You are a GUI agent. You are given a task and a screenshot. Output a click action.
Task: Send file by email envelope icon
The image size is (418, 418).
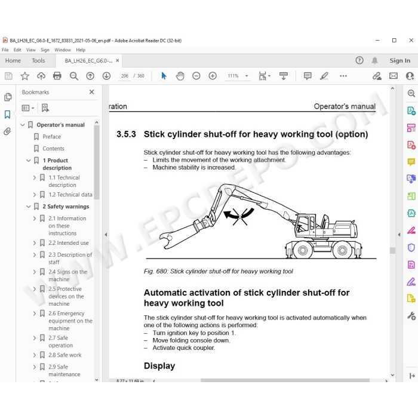(393, 76)
